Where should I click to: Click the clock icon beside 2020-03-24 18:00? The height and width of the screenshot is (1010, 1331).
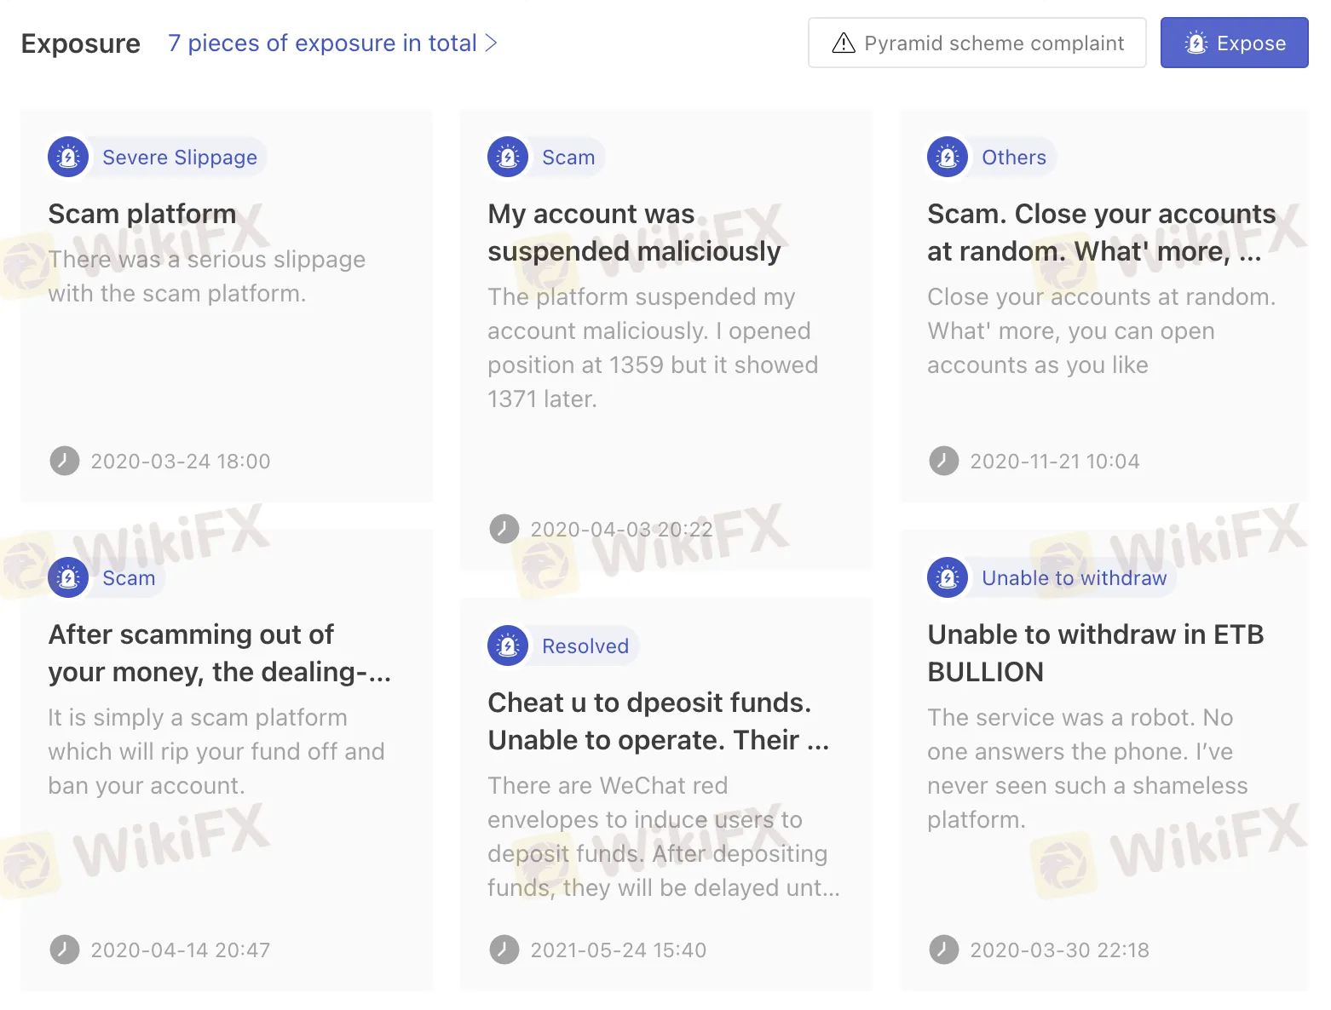(x=65, y=461)
